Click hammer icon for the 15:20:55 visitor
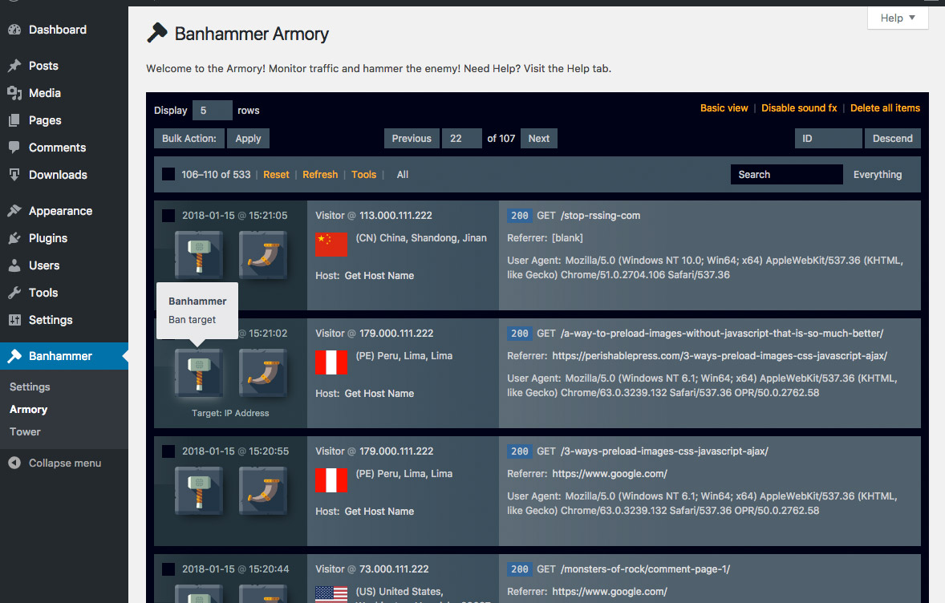The width and height of the screenshot is (945, 603). [x=199, y=491]
